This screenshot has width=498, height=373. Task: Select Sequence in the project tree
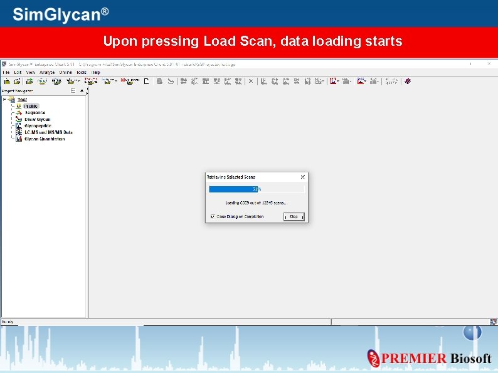35,113
